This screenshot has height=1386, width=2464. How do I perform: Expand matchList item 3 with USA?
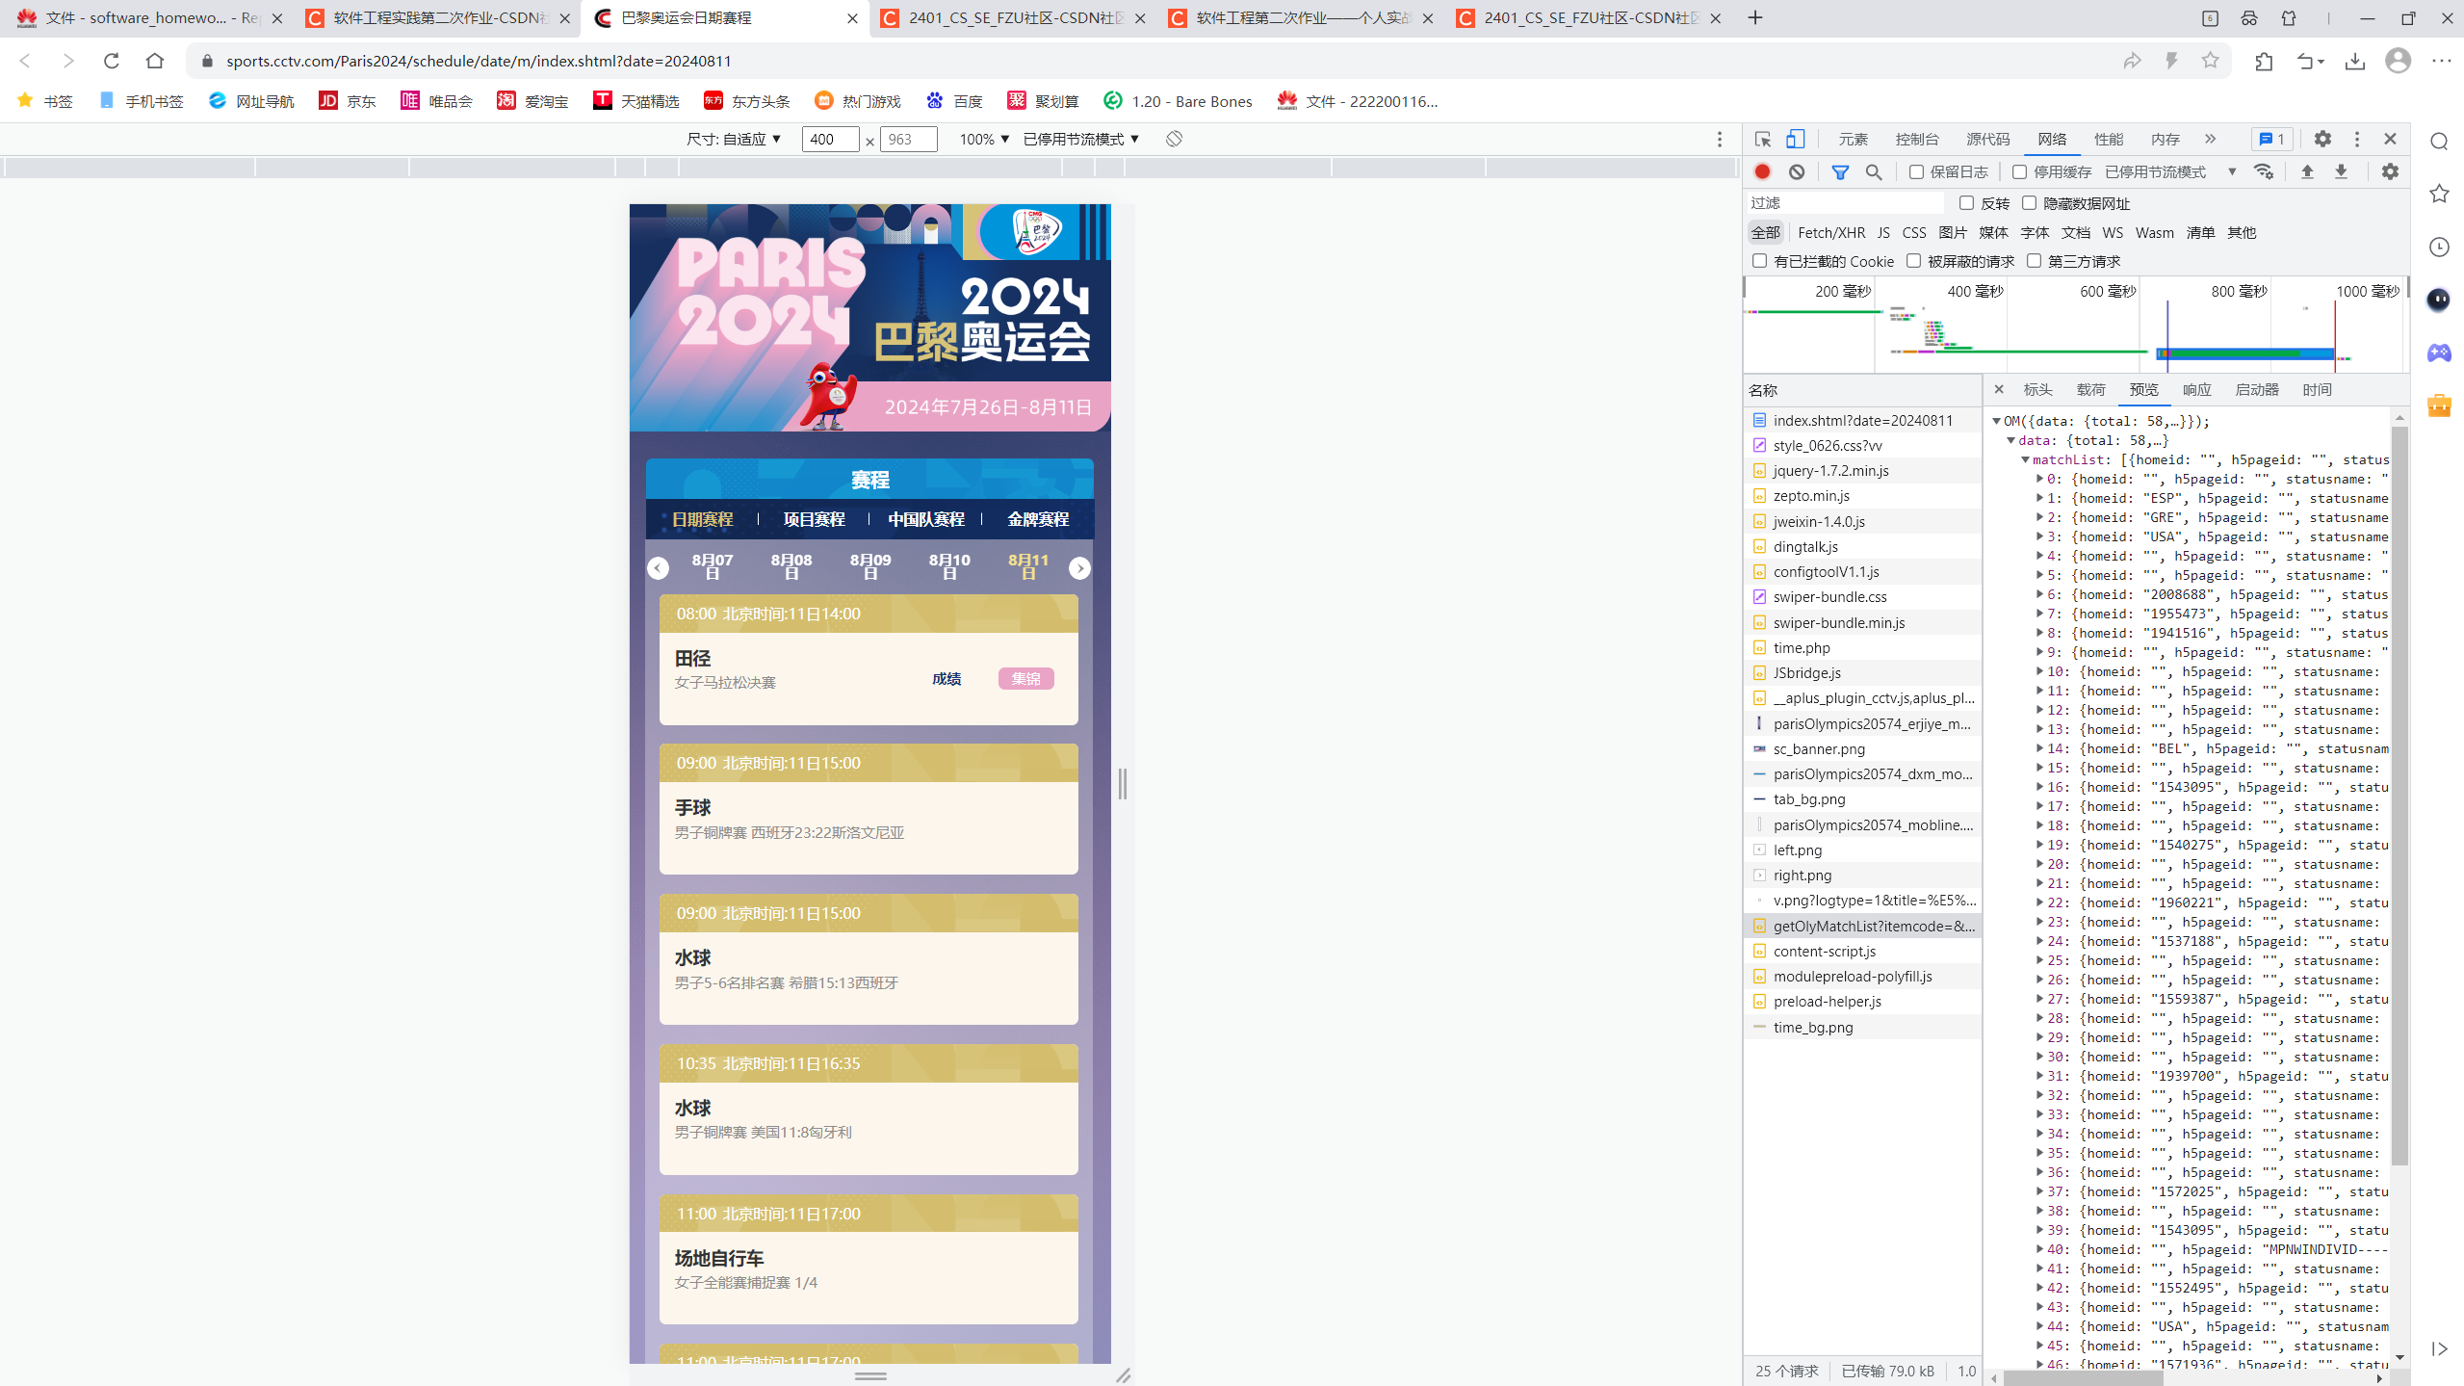(x=2040, y=536)
